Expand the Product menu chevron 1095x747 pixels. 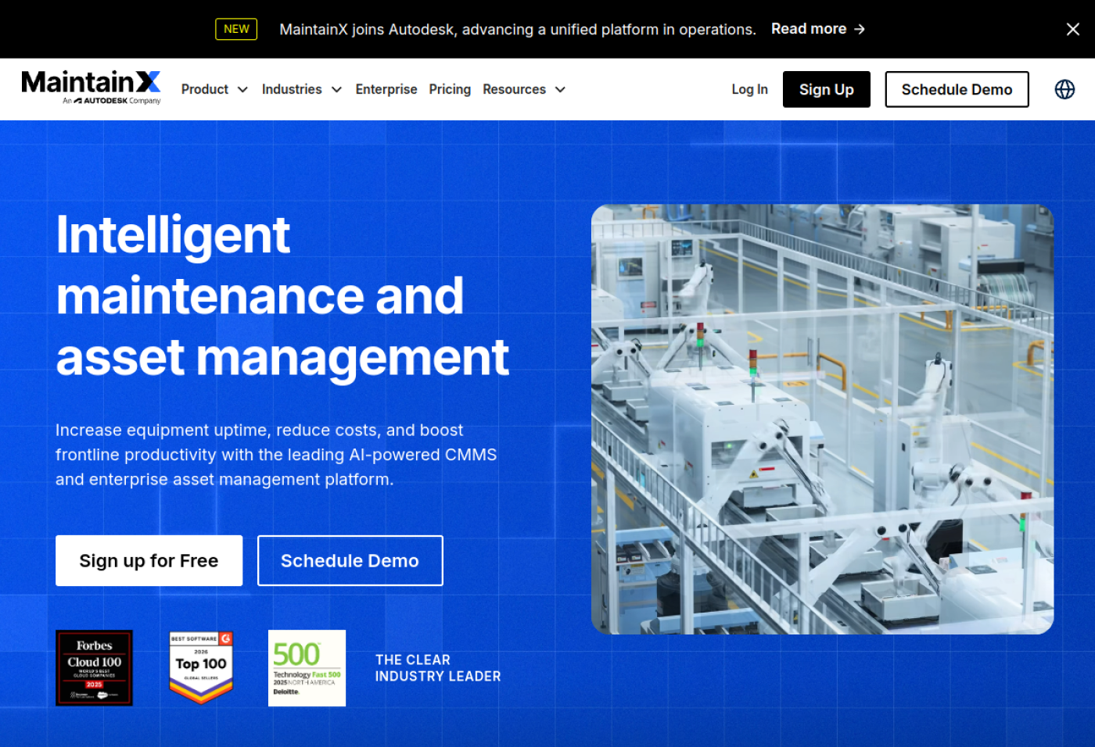[242, 90]
